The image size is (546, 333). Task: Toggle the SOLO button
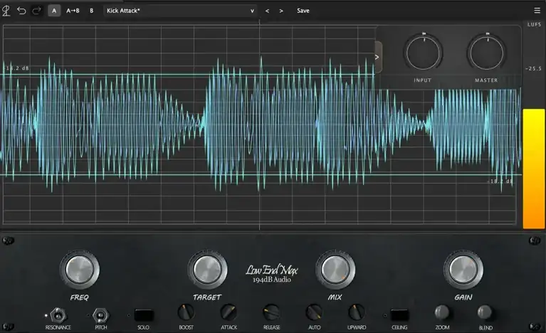144,315
